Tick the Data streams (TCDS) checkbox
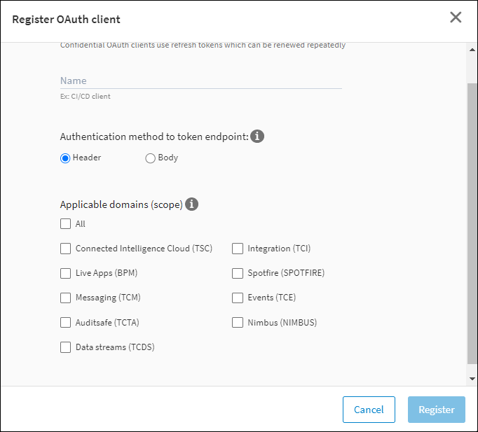 pos(66,347)
